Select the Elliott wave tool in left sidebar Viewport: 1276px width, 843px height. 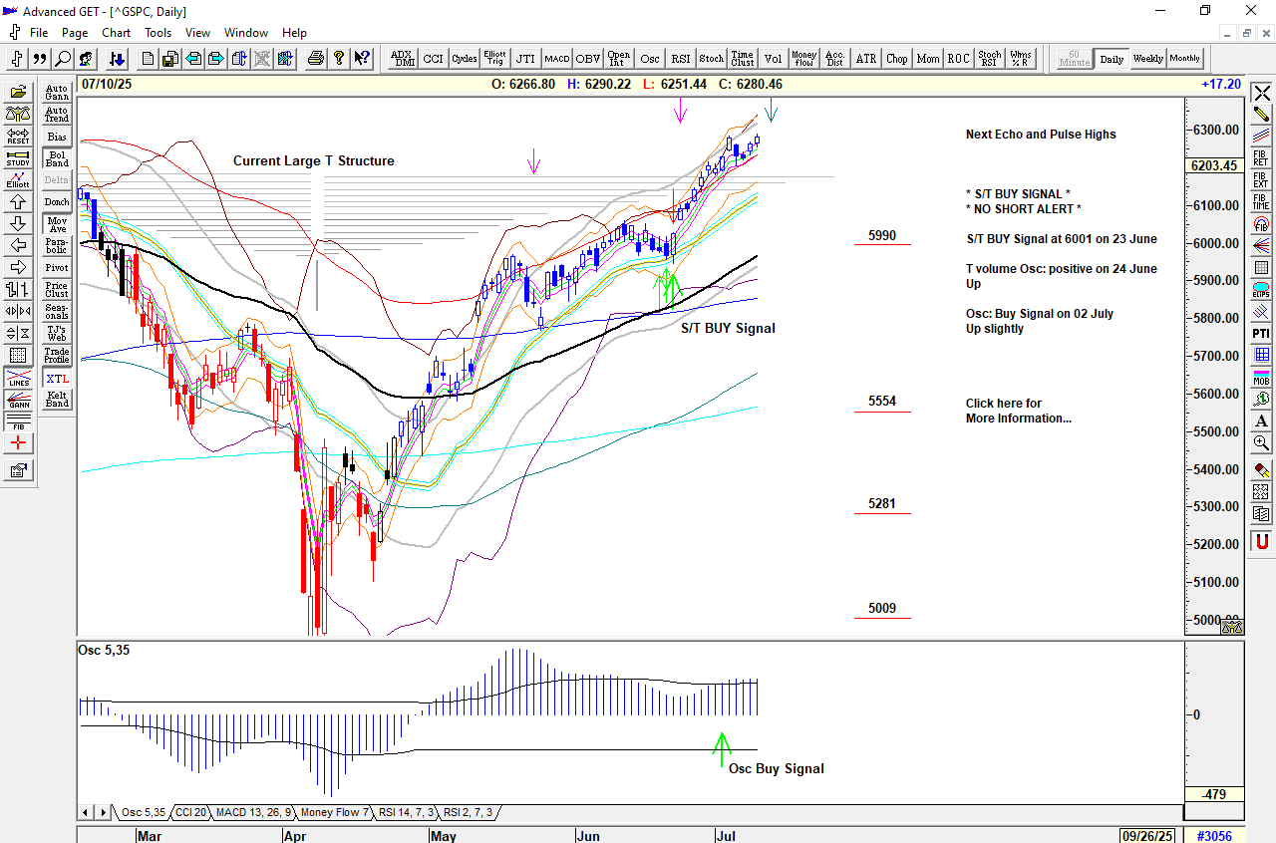tap(18, 180)
